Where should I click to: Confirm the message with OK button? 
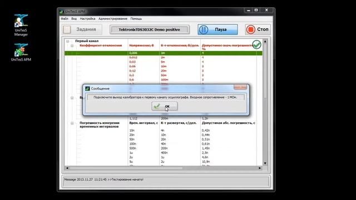click(165, 106)
